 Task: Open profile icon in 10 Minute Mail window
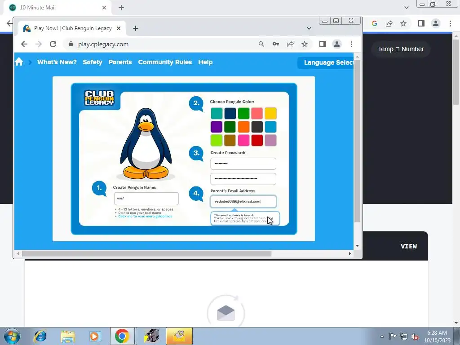click(436, 23)
